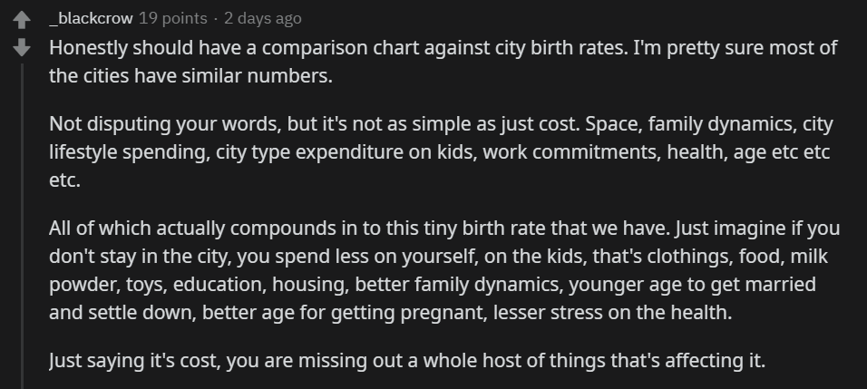Screen dimensions: 867x389
Task: Click the phrase 'work commitments' in the text
Action: point(571,151)
